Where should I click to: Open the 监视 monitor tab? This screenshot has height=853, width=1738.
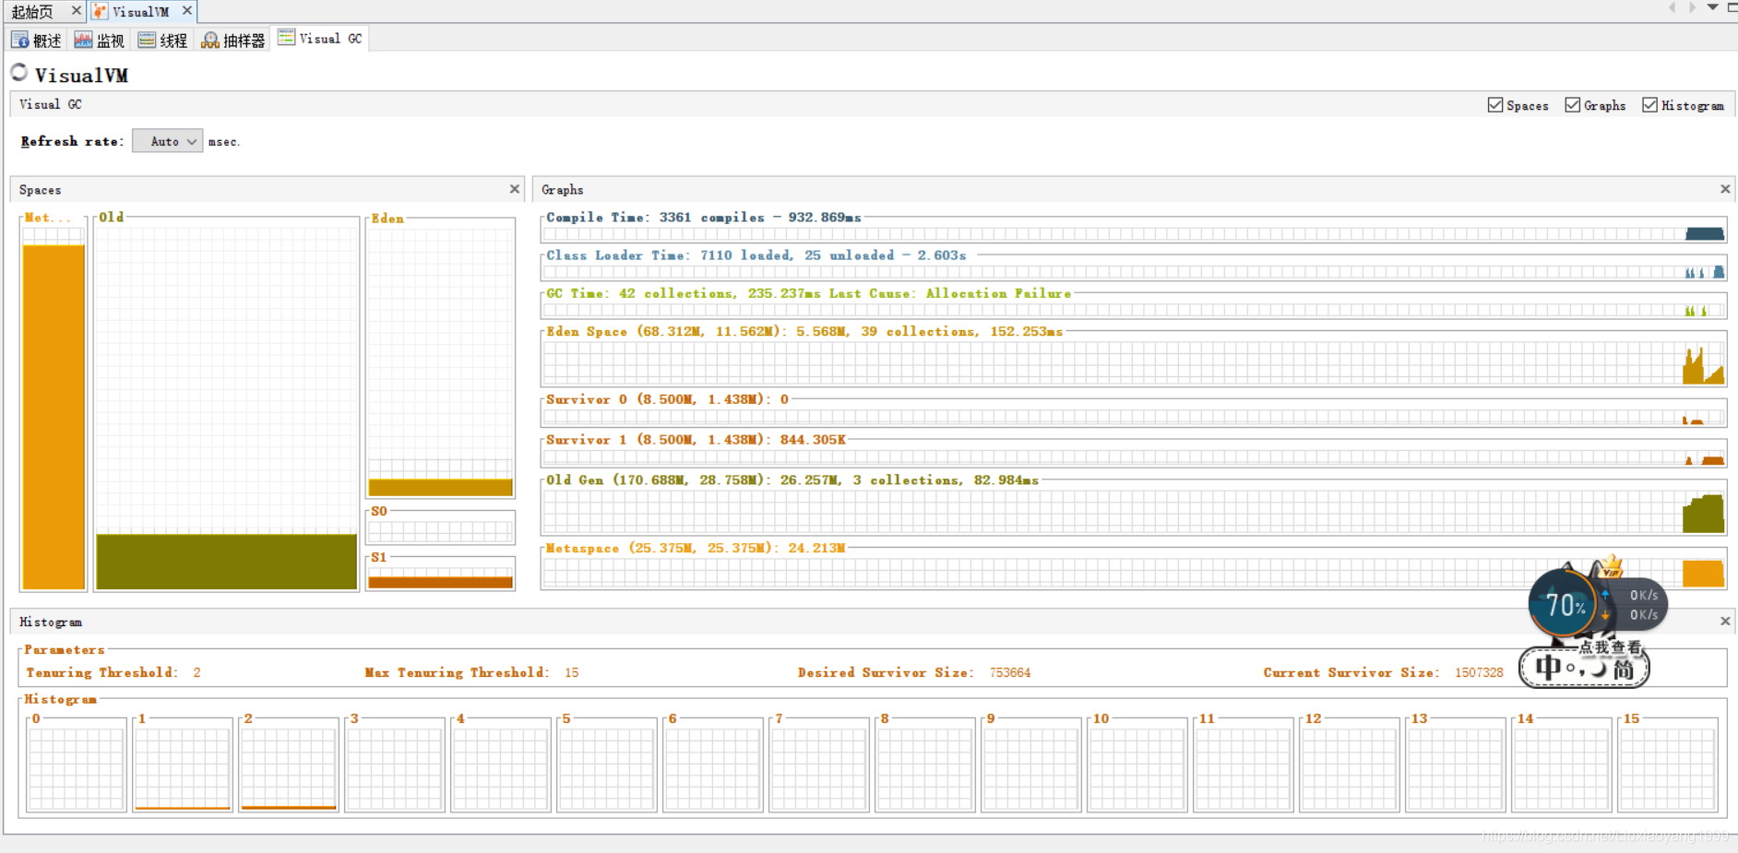[x=99, y=40]
